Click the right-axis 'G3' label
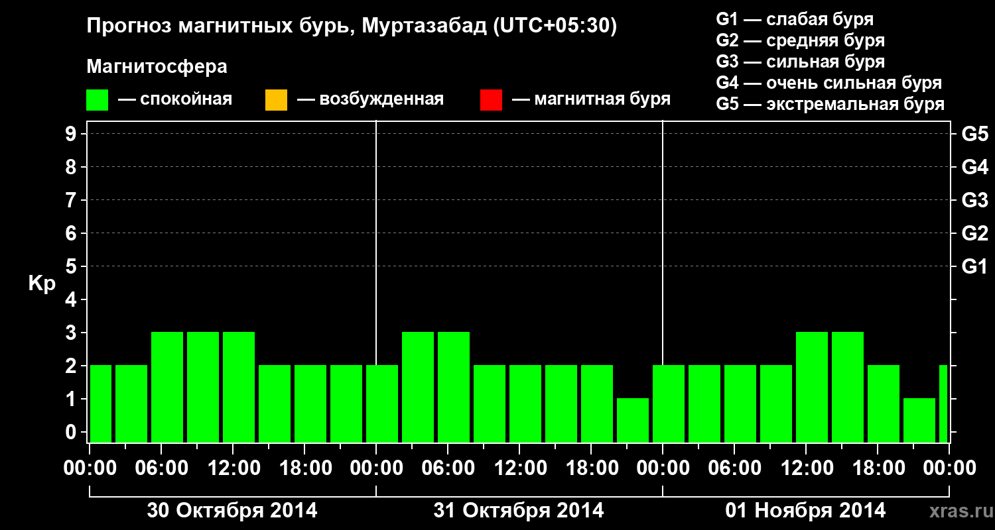The width and height of the screenshot is (995, 530). (974, 200)
